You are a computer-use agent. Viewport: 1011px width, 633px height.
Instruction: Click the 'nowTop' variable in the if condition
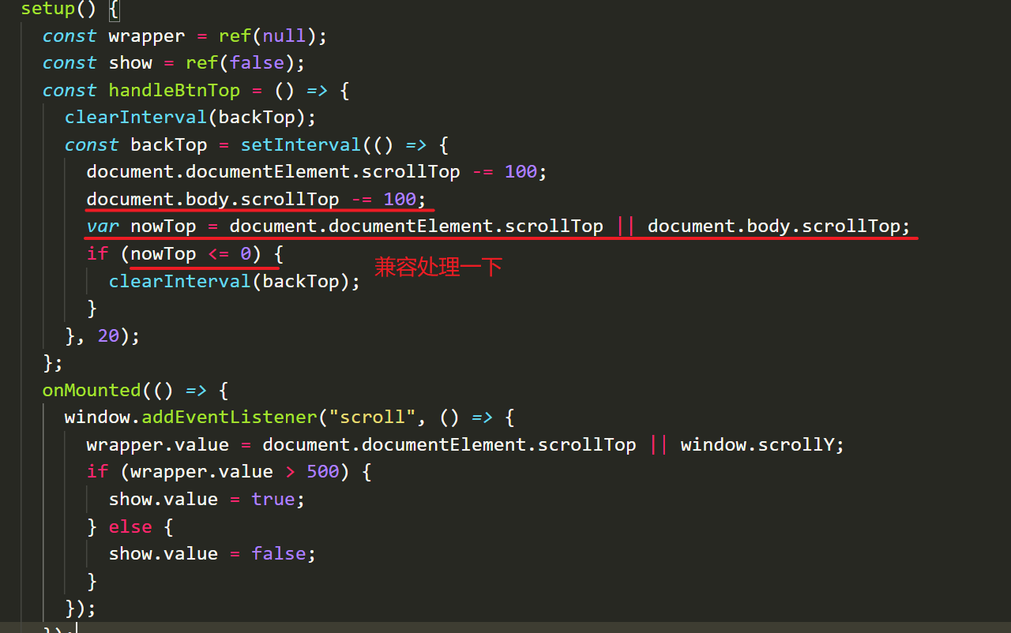(163, 254)
